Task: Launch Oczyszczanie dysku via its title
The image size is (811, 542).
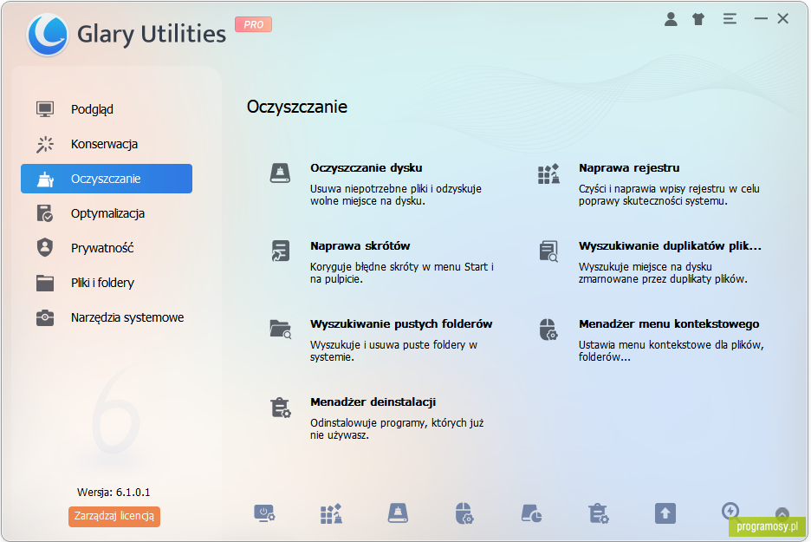Action: tap(367, 167)
